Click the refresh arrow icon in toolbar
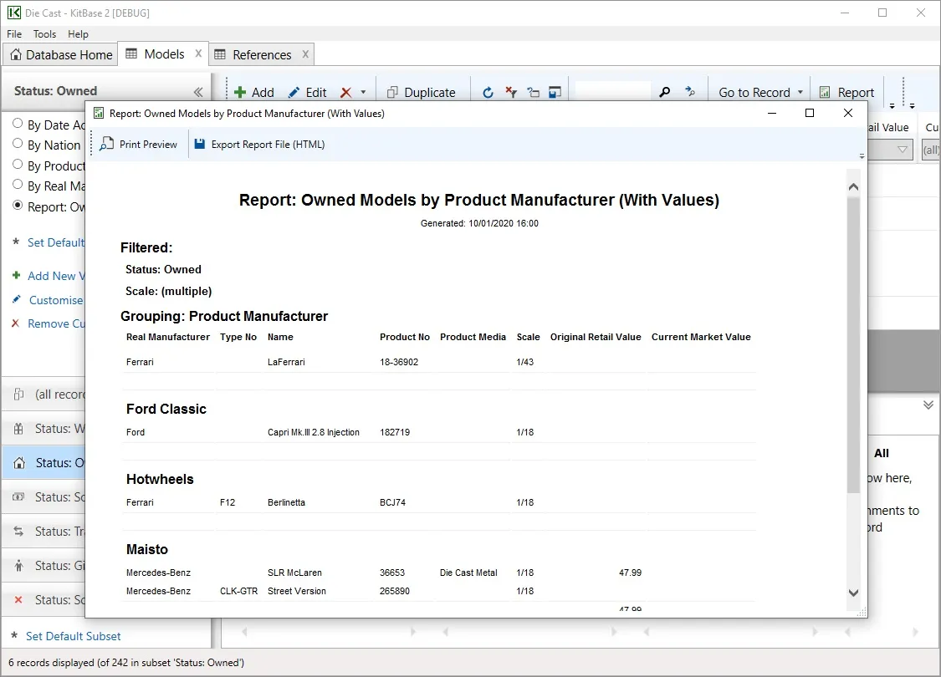941x677 pixels. (488, 93)
